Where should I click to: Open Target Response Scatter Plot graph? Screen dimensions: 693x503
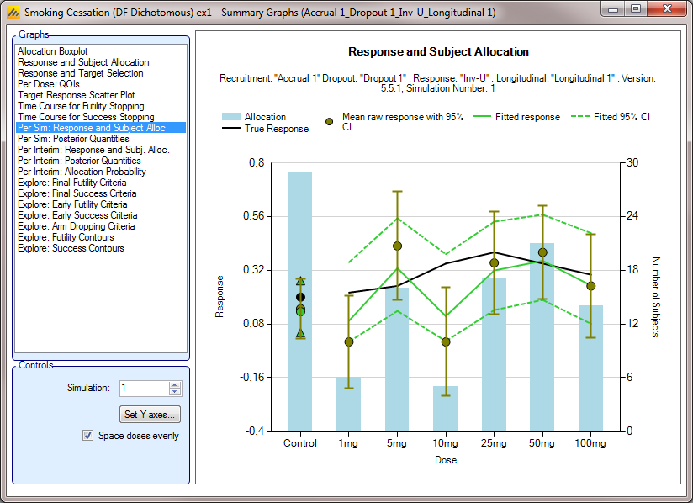click(76, 95)
